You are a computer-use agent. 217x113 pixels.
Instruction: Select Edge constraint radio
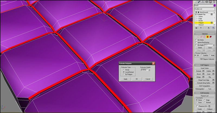tap(205, 100)
